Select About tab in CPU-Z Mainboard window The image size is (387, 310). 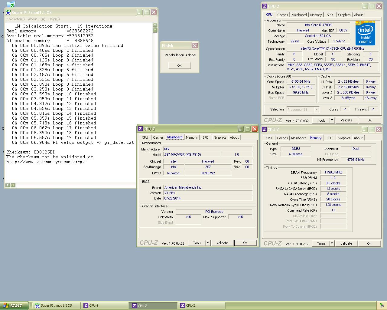point(234,137)
